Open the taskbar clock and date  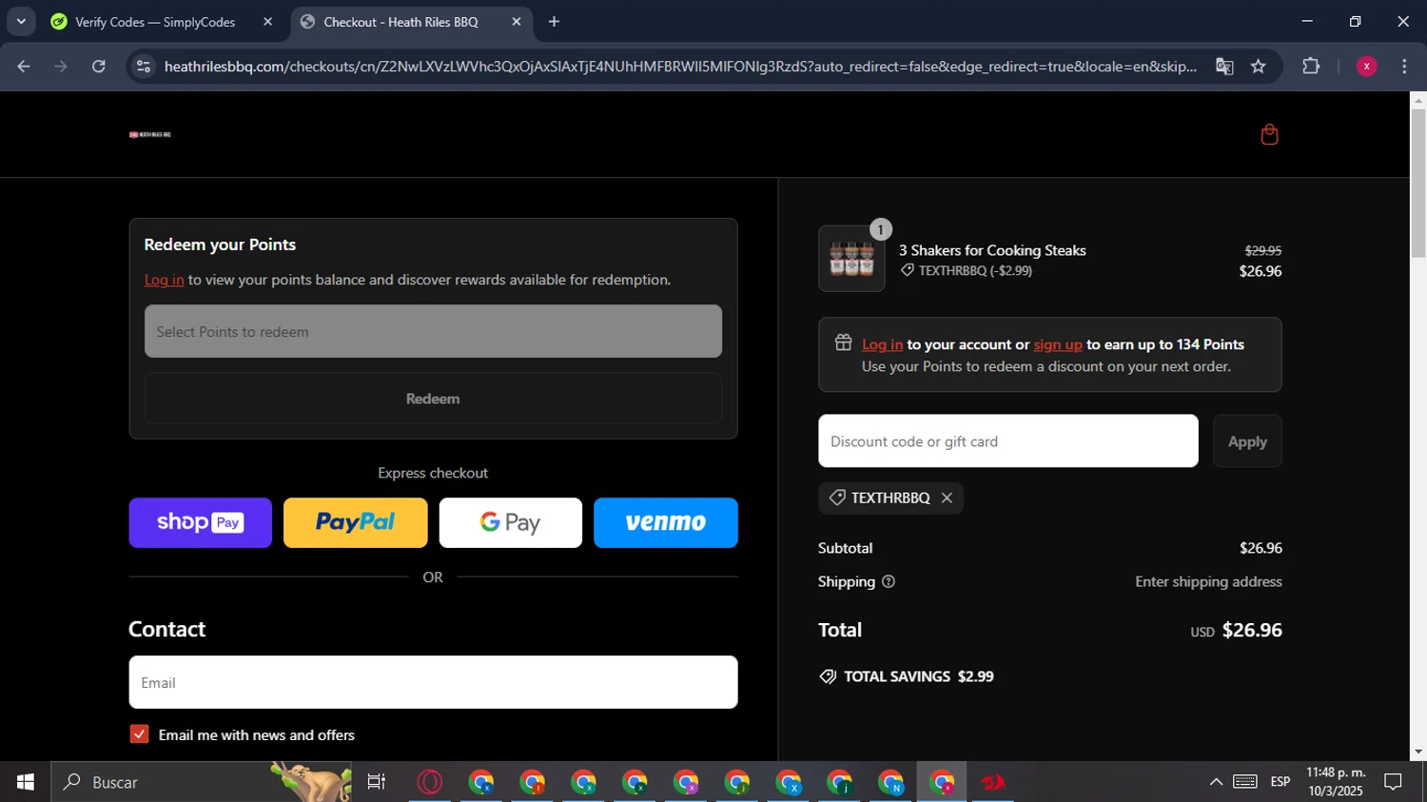[1336, 782]
